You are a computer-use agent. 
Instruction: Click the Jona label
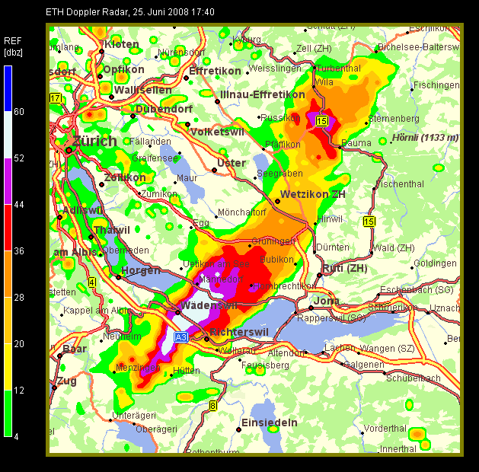327,301
